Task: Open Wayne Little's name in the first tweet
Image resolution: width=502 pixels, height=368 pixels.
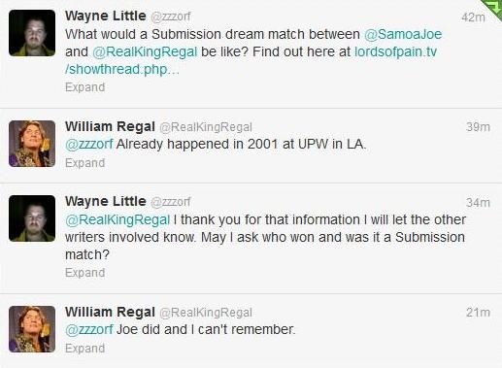Action: [x=106, y=16]
